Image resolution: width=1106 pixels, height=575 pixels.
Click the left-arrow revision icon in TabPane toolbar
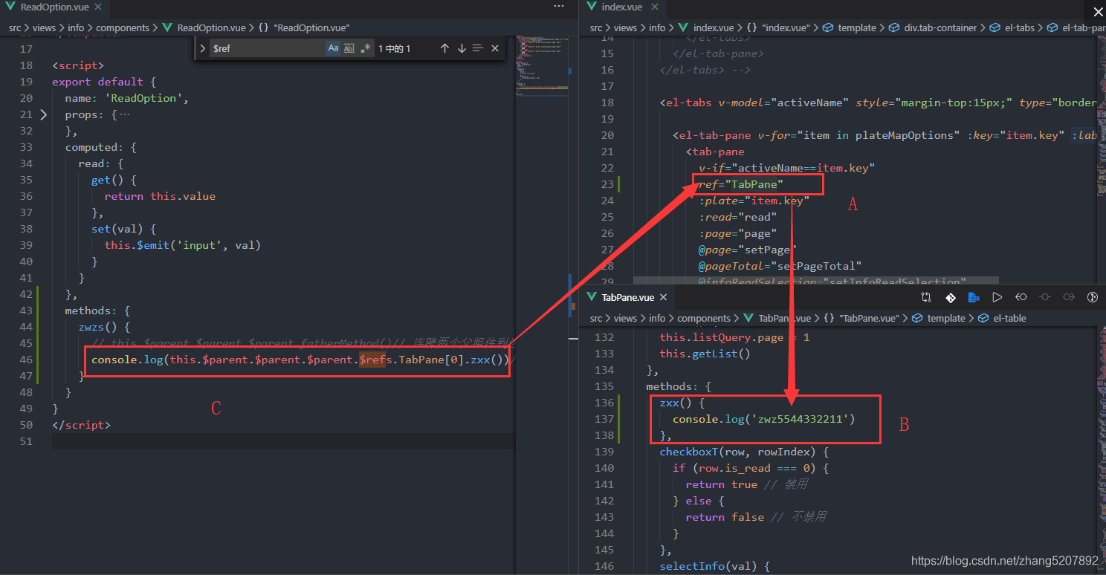pos(1021,297)
